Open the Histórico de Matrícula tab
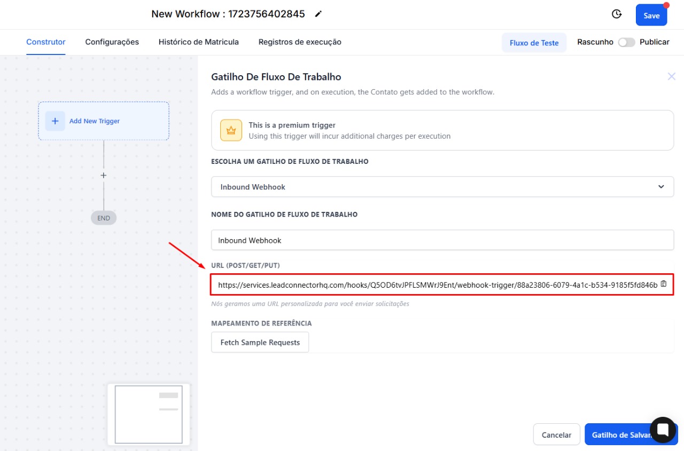Viewport: 684px width, 451px height. coord(198,42)
